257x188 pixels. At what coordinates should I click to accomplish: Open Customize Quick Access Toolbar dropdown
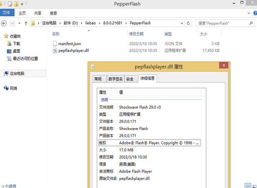point(22,4)
